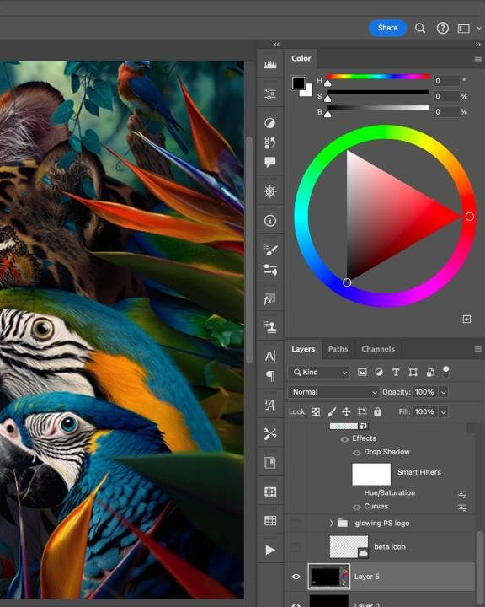Click the background white color swatch
The width and height of the screenshot is (485, 607).
307,91
